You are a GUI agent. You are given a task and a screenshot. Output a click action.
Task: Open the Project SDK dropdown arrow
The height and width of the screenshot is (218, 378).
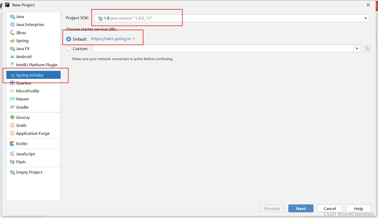366,18
